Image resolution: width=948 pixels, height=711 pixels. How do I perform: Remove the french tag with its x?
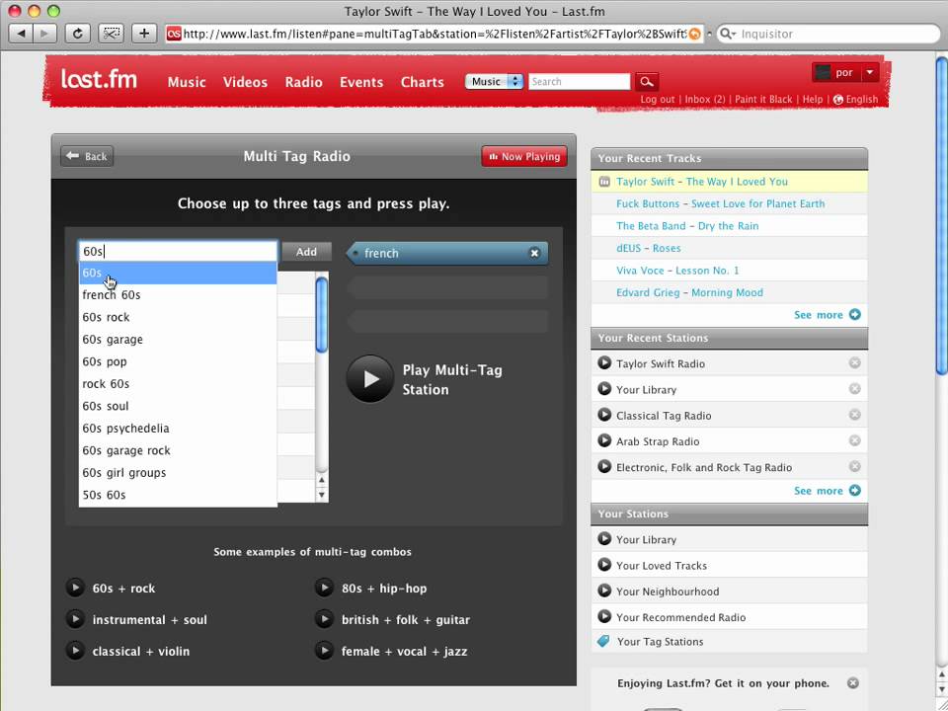pyautogui.click(x=534, y=254)
